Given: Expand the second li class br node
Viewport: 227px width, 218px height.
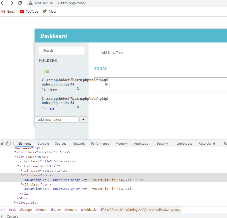Looking at the screenshot, I should (21, 184).
